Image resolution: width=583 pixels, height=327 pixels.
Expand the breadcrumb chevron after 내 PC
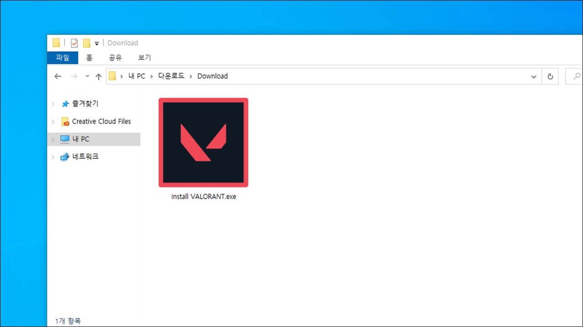point(152,76)
